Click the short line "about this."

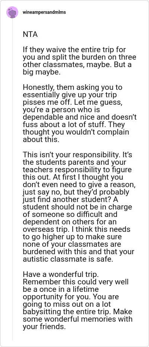point(41,140)
